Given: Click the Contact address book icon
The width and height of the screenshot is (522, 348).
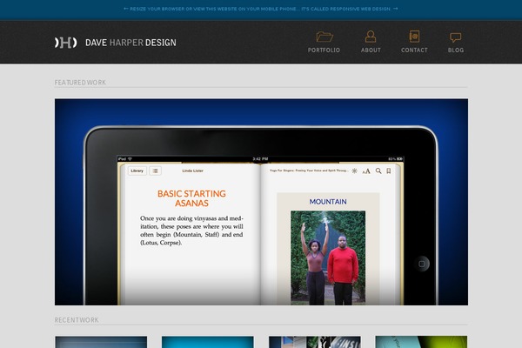Looking at the screenshot, I should click(414, 37).
